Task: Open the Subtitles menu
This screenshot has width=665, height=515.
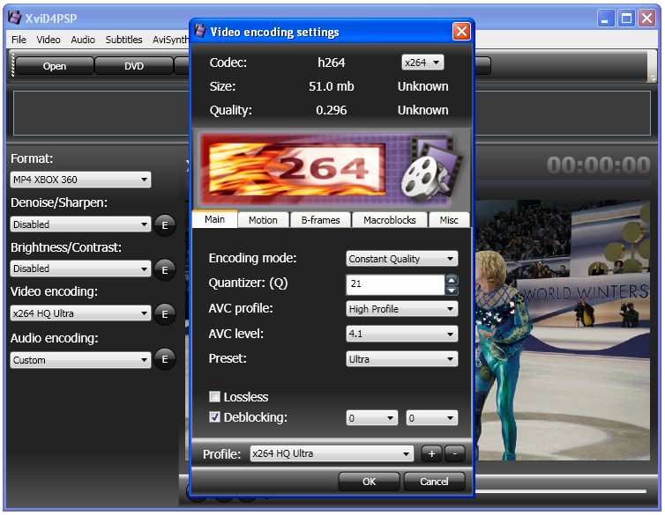Action: (x=123, y=40)
